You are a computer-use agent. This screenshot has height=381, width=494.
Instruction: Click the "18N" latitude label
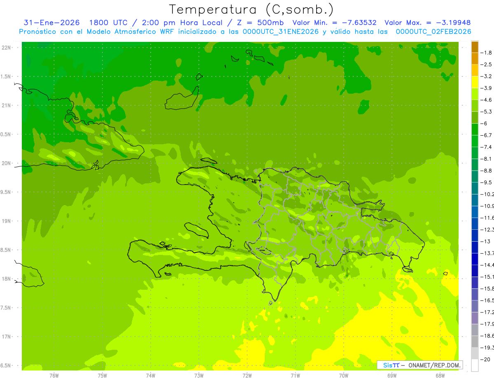click(x=7, y=279)
